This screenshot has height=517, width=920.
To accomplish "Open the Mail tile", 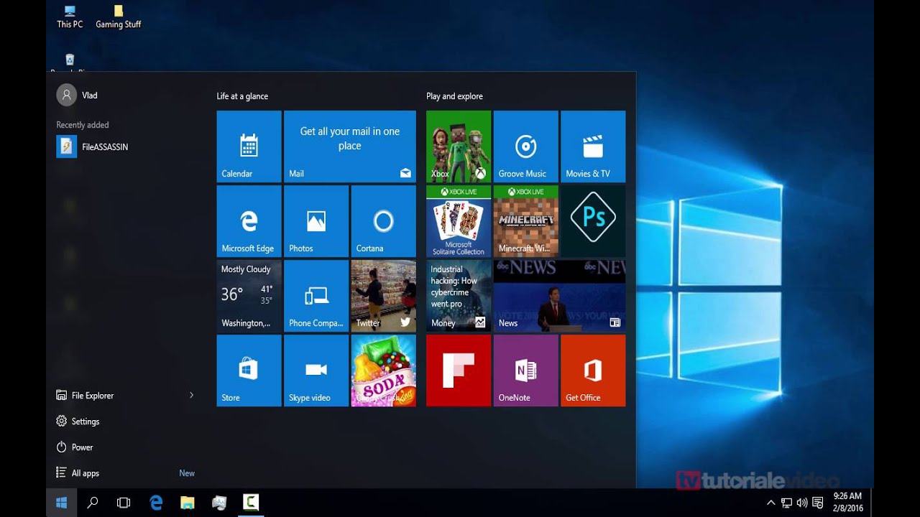I will tap(349, 146).
